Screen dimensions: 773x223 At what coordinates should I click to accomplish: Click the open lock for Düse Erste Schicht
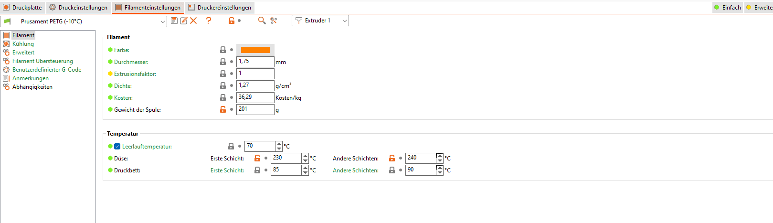click(x=257, y=158)
